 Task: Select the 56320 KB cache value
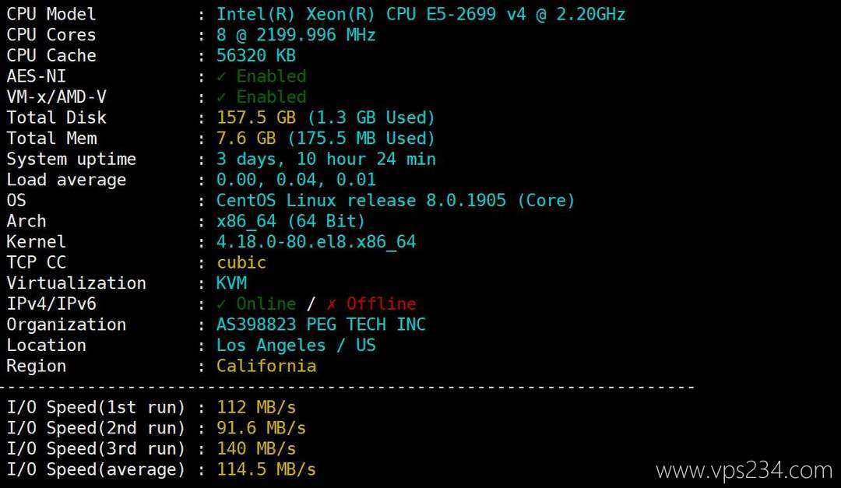(256, 55)
